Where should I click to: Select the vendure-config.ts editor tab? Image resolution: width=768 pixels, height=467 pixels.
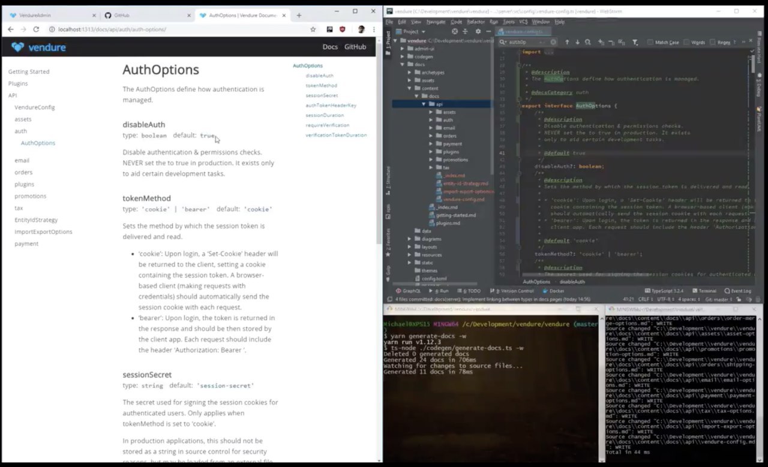524,31
